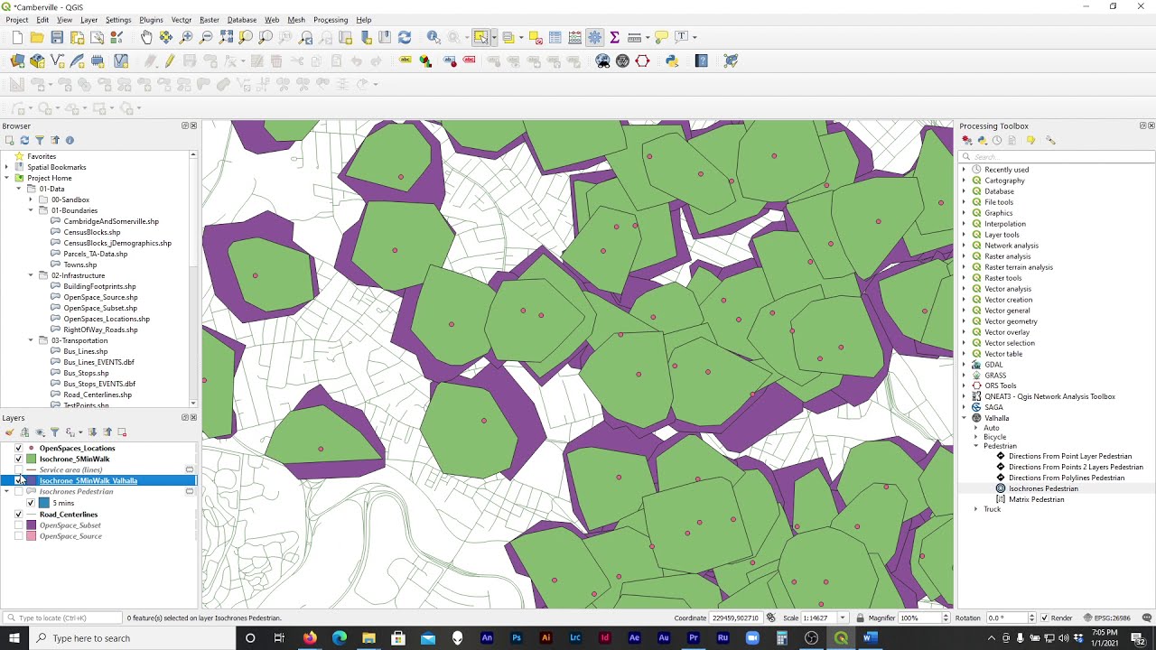1156x650 pixels.
Task: Uncheck the 5 mins legend item
Action: coord(30,503)
